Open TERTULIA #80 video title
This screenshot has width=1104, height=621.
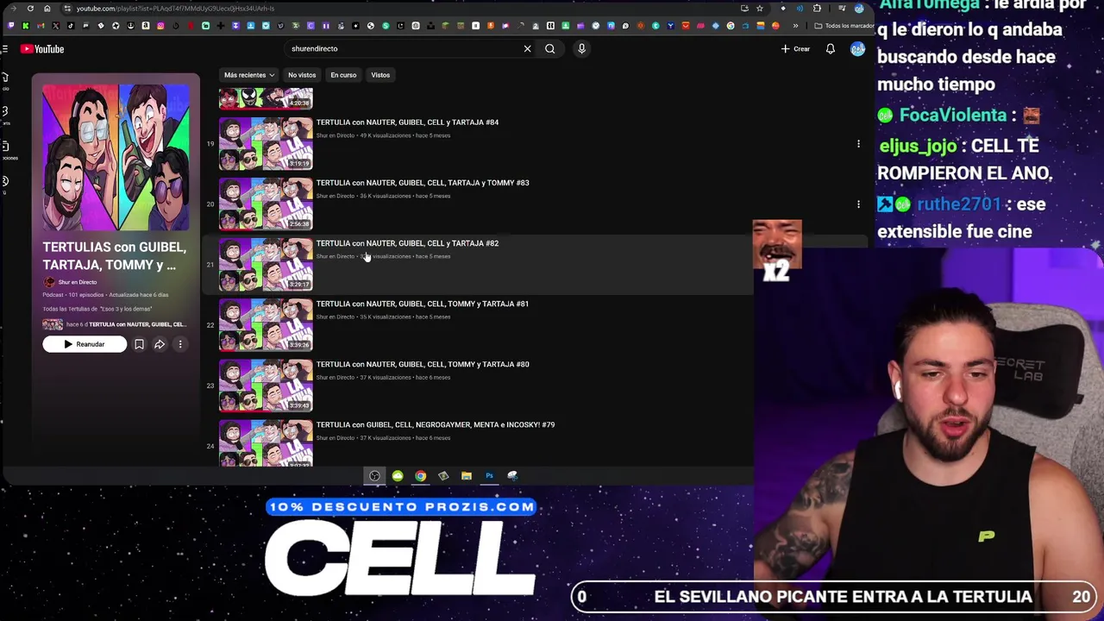pos(423,364)
